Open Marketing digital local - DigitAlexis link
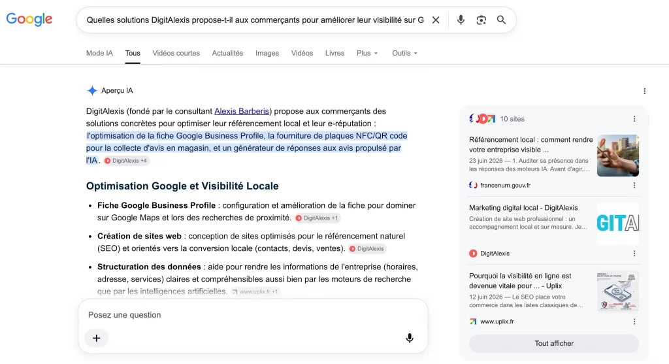669x364 pixels. pos(523,208)
